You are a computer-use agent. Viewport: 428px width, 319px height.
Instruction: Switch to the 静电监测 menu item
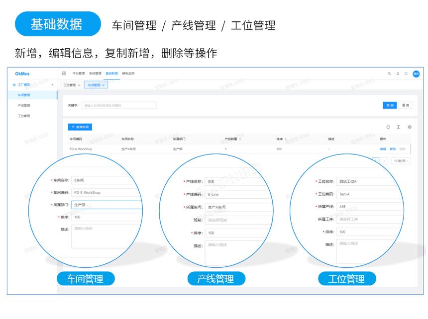click(128, 73)
